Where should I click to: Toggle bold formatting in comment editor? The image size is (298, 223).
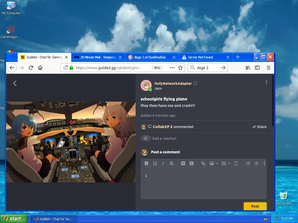146,163
